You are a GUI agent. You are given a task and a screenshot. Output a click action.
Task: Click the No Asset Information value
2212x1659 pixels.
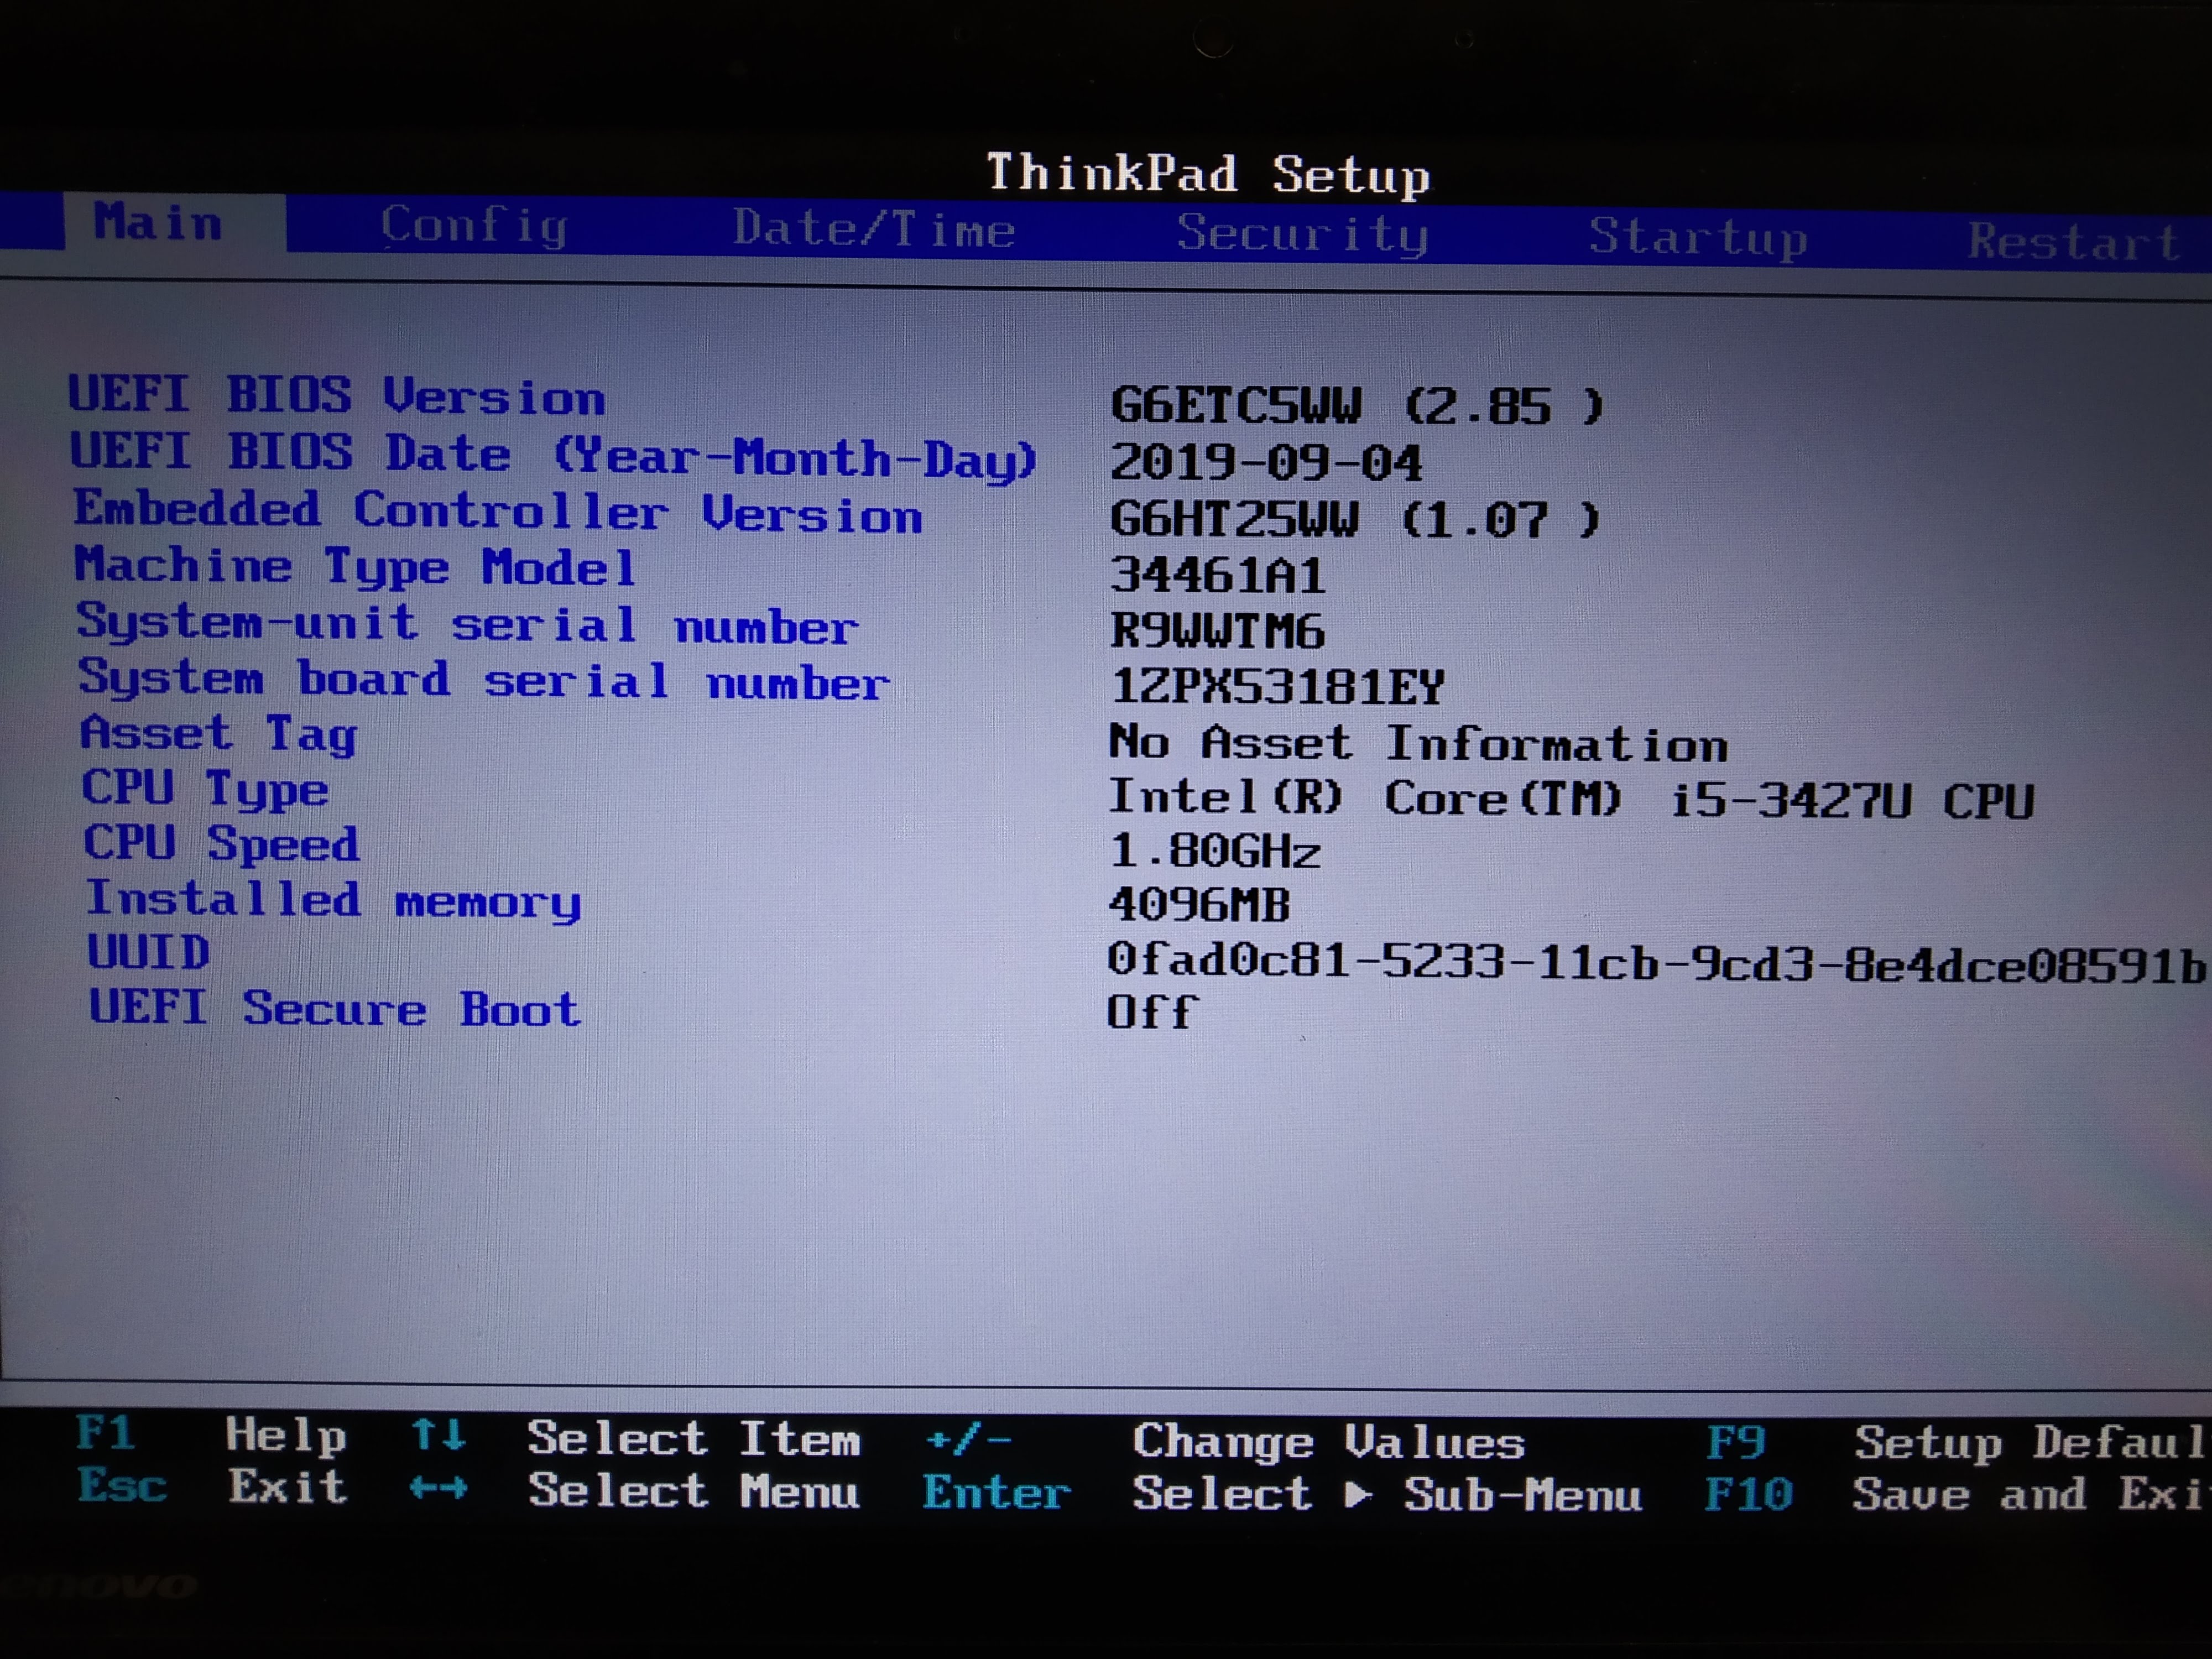(x=1418, y=744)
